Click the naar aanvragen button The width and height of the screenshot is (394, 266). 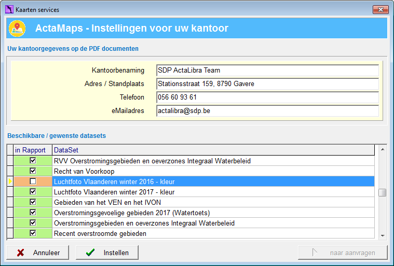(x=343, y=253)
